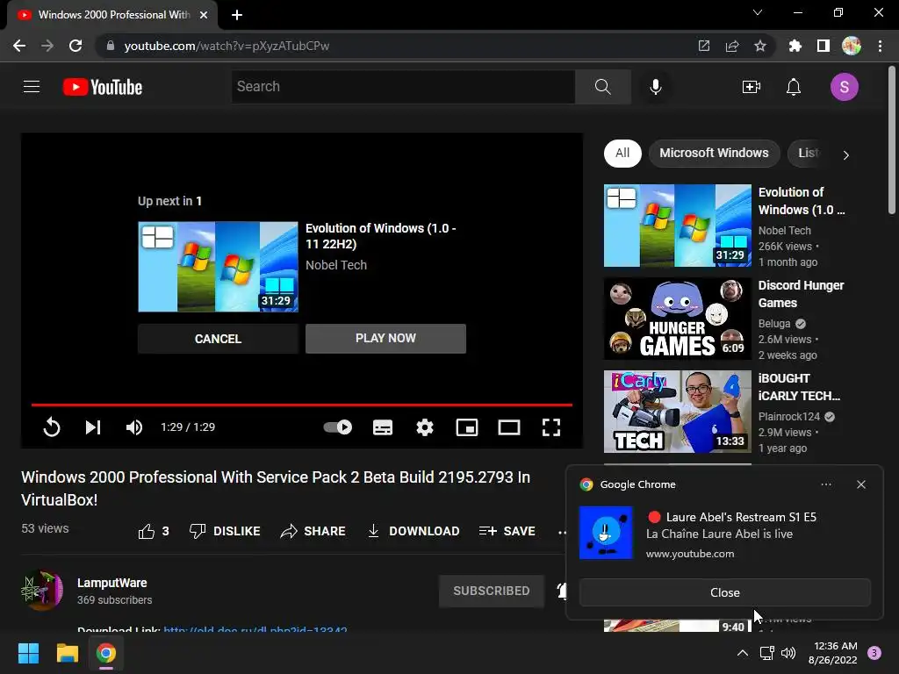The width and height of the screenshot is (899, 674).
Task: Open LamputWare channel avatar
Action: [42, 590]
